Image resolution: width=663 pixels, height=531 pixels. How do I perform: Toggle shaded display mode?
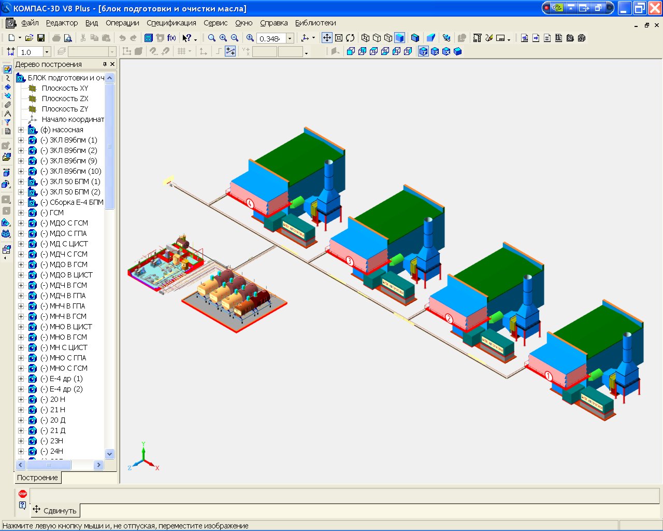[x=399, y=38]
